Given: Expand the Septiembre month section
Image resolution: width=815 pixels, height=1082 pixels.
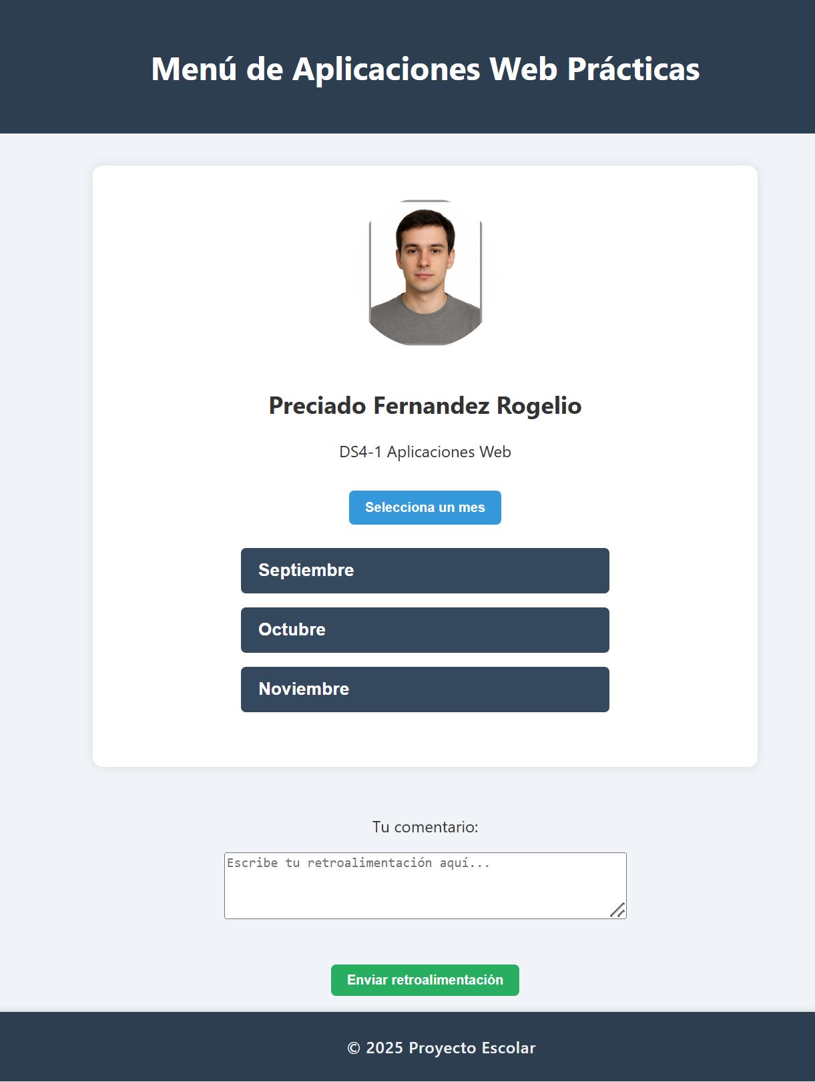Looking at the screenshot, I should 425,571.
